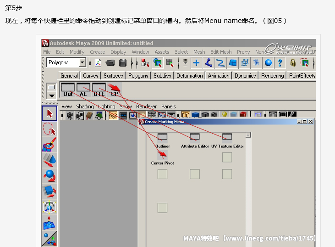Open the viewport View menu
This screenshot has height=247, width=335.
coord(66,107)
